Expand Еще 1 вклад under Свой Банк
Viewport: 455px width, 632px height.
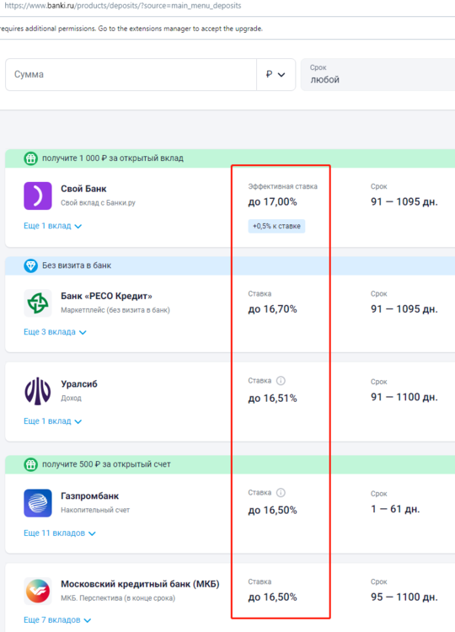[x=53, y=226]
